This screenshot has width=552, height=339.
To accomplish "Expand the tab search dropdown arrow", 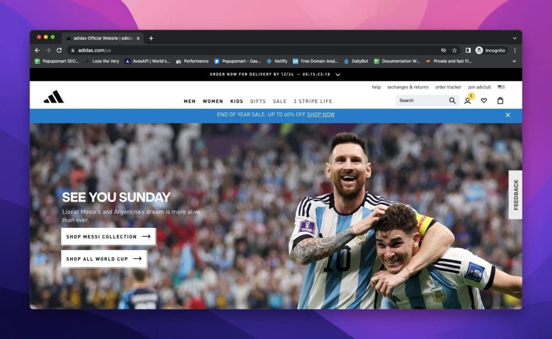I will (515, 38).
